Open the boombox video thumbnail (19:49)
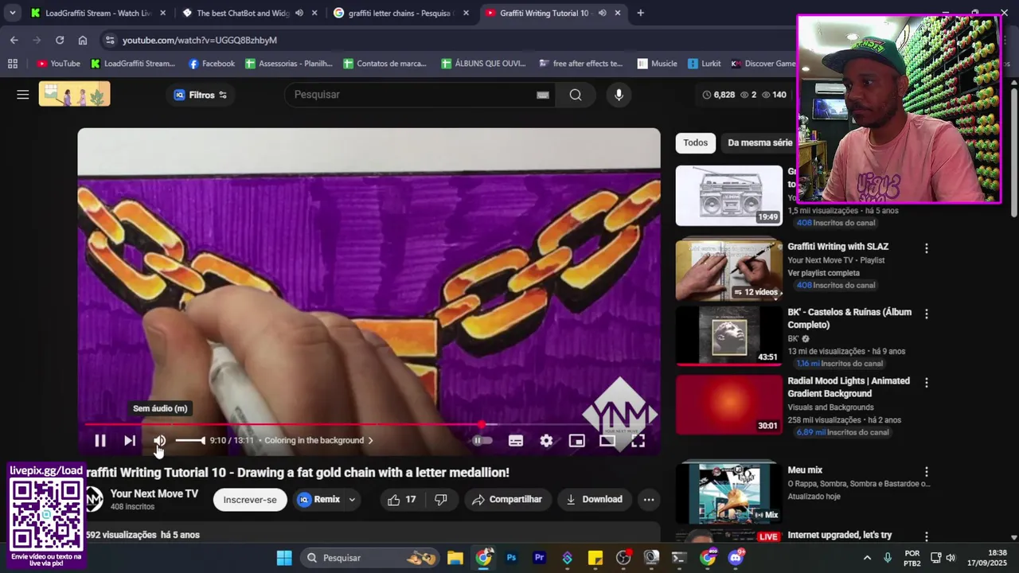Image resolution: width=1019 pixels, height=573 pixels. (x=729, y=196)
